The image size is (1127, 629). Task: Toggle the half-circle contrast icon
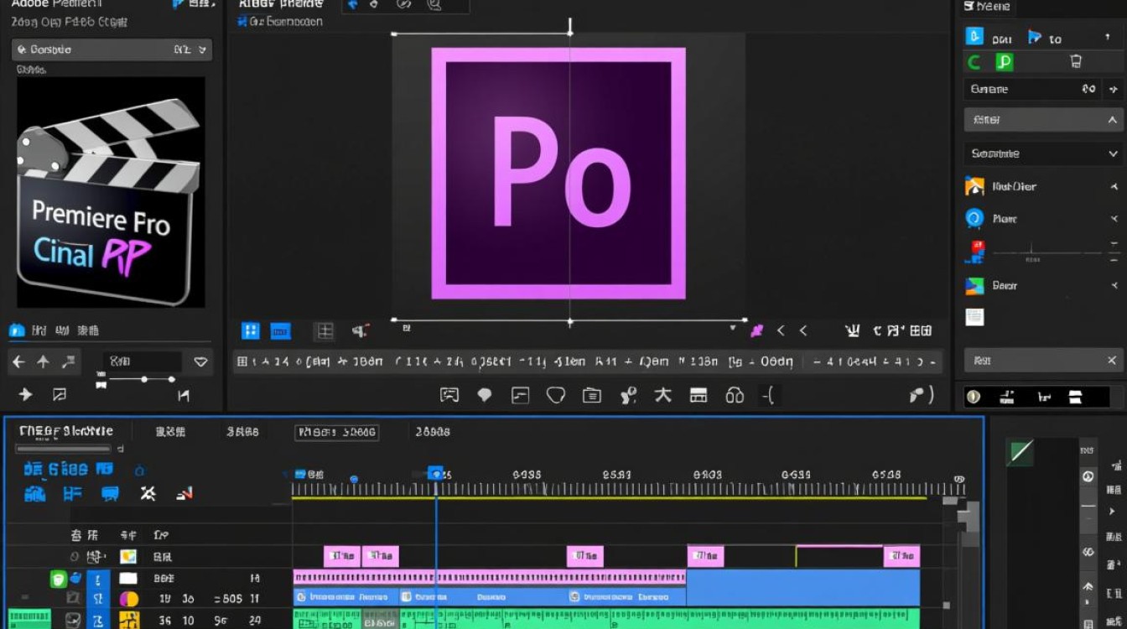point(974,397)
